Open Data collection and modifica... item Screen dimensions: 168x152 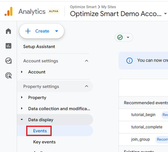tap(59, 109)
